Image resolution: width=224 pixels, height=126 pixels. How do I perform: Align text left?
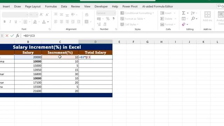[x=56, y=22]
